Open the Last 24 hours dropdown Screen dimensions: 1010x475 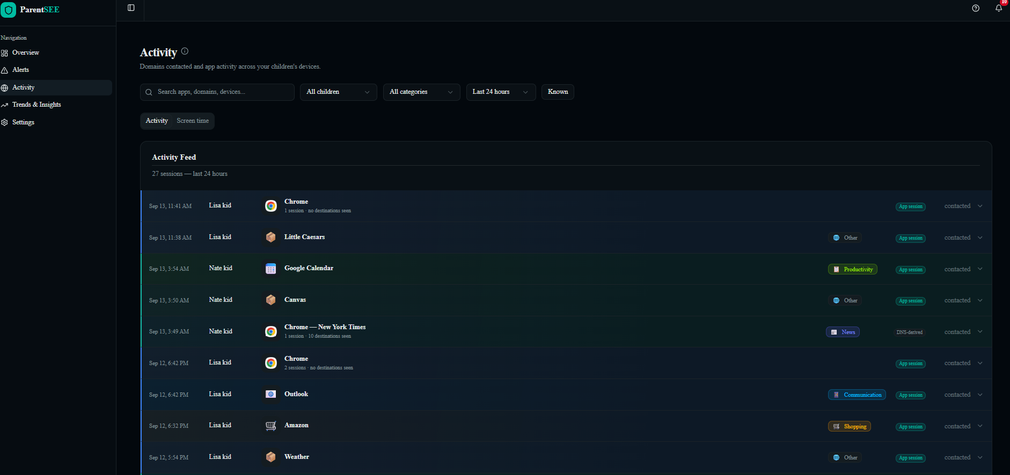(x=501, y=92)
